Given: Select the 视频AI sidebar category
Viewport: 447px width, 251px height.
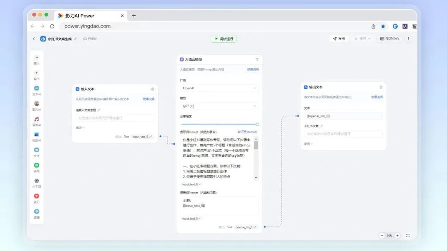Looking at the screenshot, I should click(x=36, y=137).
